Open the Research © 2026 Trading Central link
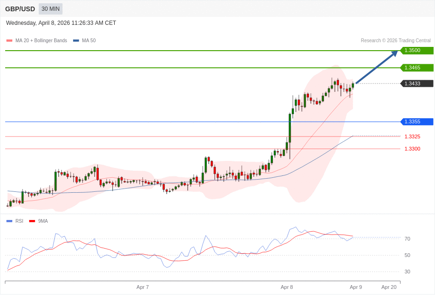This screenshot has width=435, height=295. tap(395, 41)
